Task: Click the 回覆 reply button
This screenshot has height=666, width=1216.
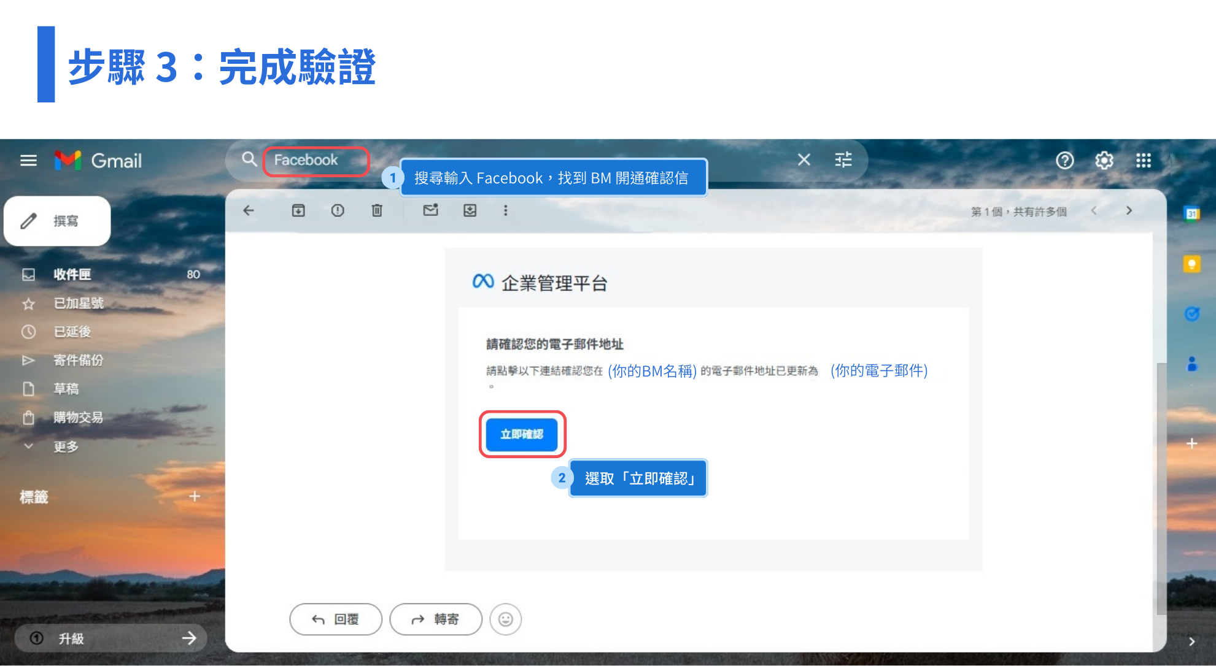Action: [335, 619]
